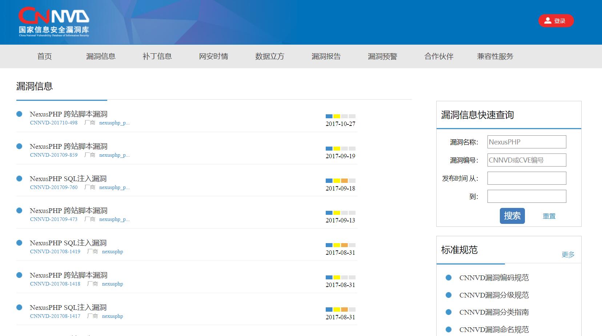Image resolution: width=602 pixels, height=336 pixels.
Task: Click severity indicator for CNNVD-201708-1418
Action: pyautogui.click(x=341, y=277)
